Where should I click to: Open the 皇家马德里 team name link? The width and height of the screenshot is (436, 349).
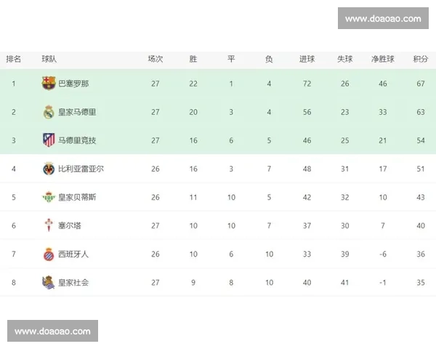click(77, 112)
